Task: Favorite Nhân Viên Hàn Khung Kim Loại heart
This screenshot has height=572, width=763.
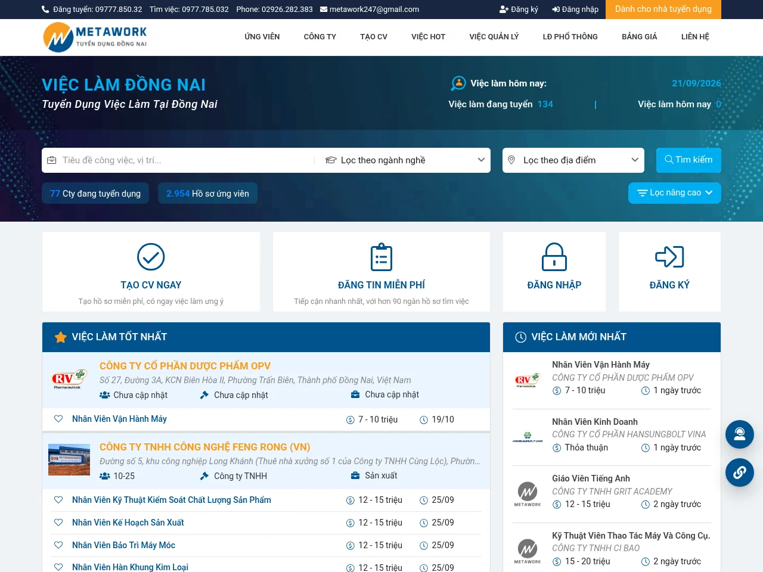Action: point(58,567)
